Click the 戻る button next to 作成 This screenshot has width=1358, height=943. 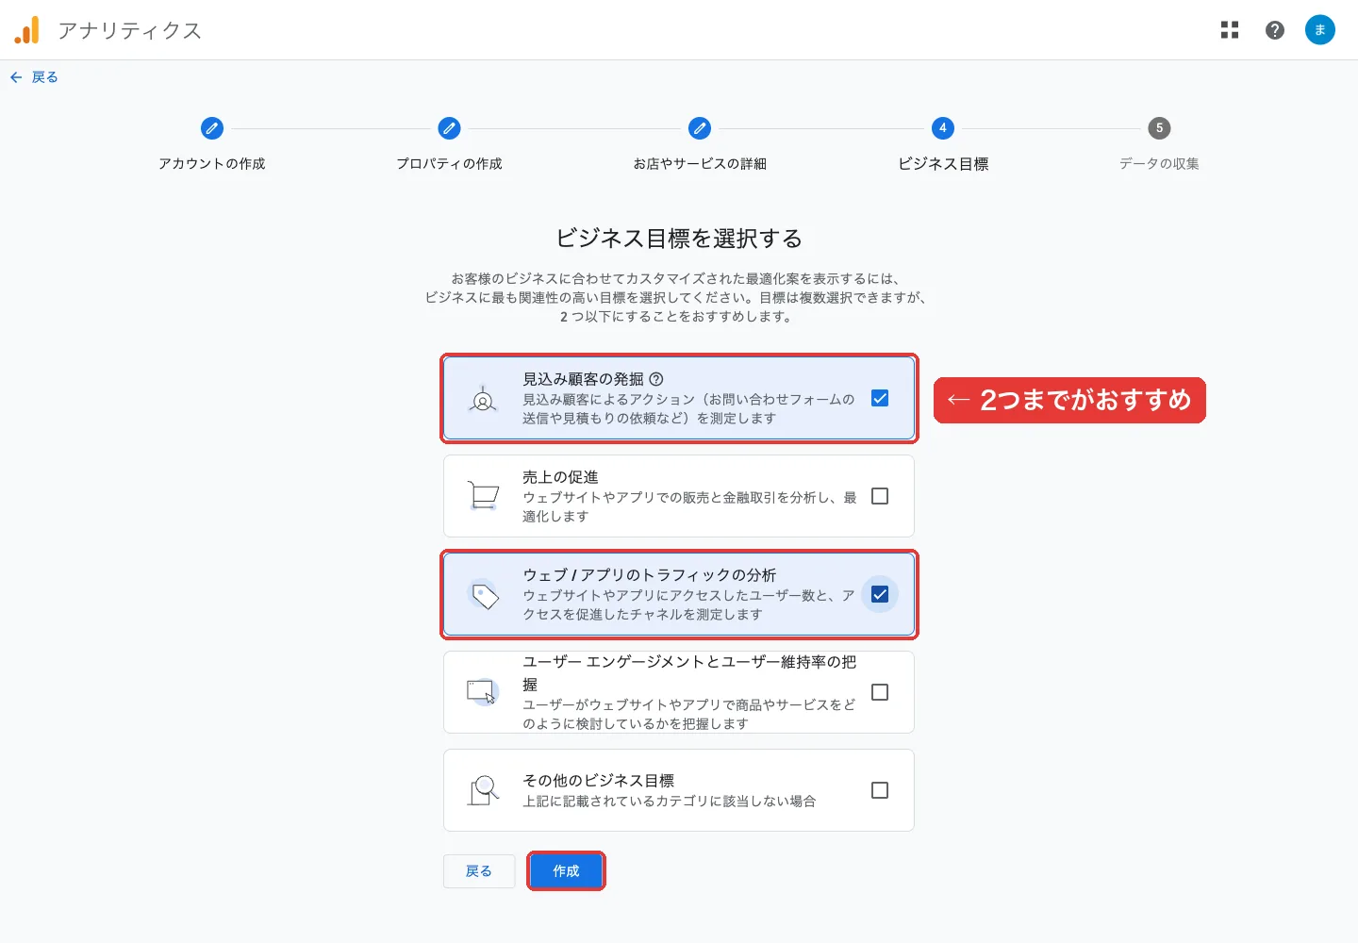[x=479, y=871]
